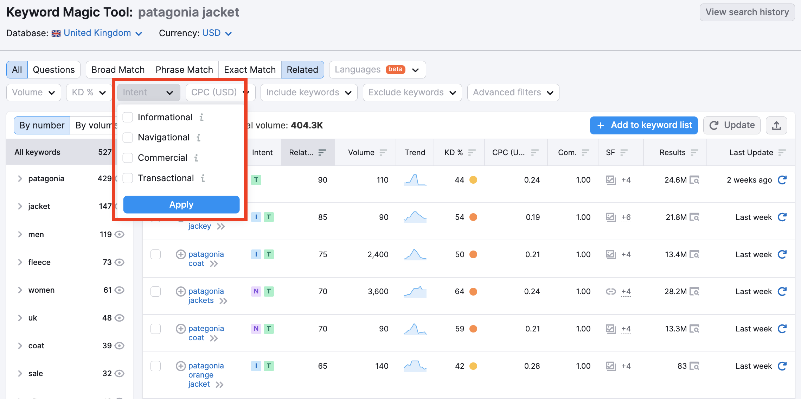Click the patagonia coat trend chart

click(415, 254)
